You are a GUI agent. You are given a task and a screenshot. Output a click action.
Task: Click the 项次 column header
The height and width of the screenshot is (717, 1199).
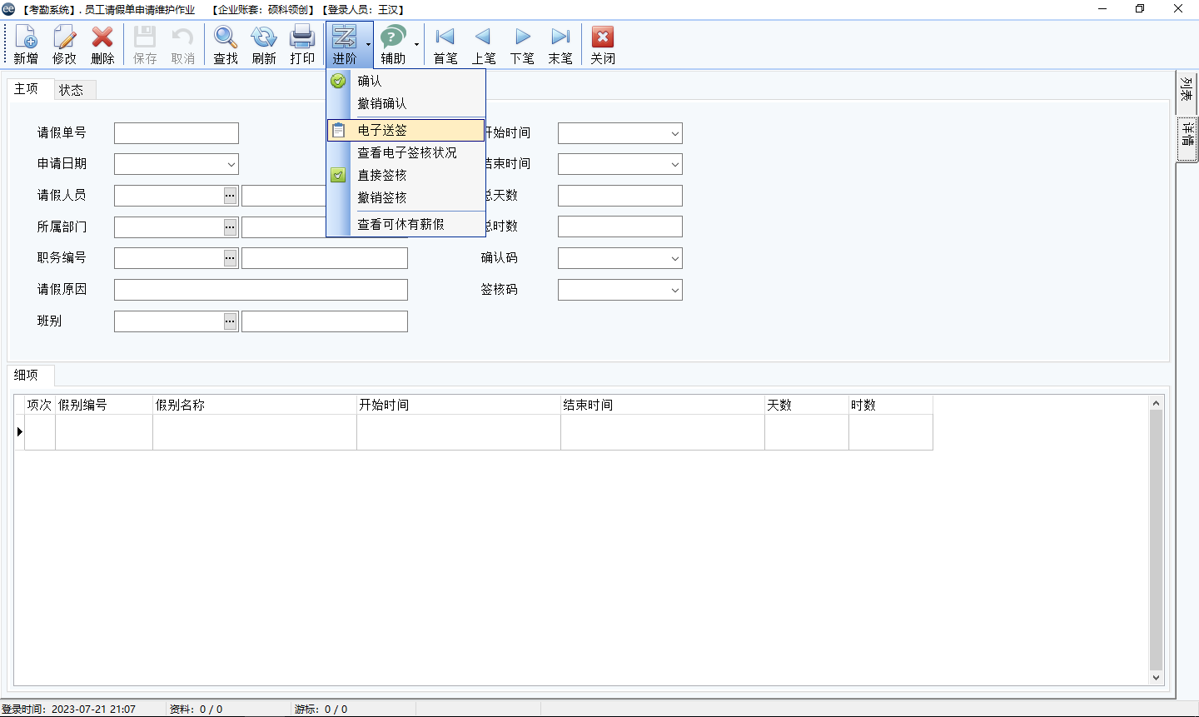click(x=39, y=405)
